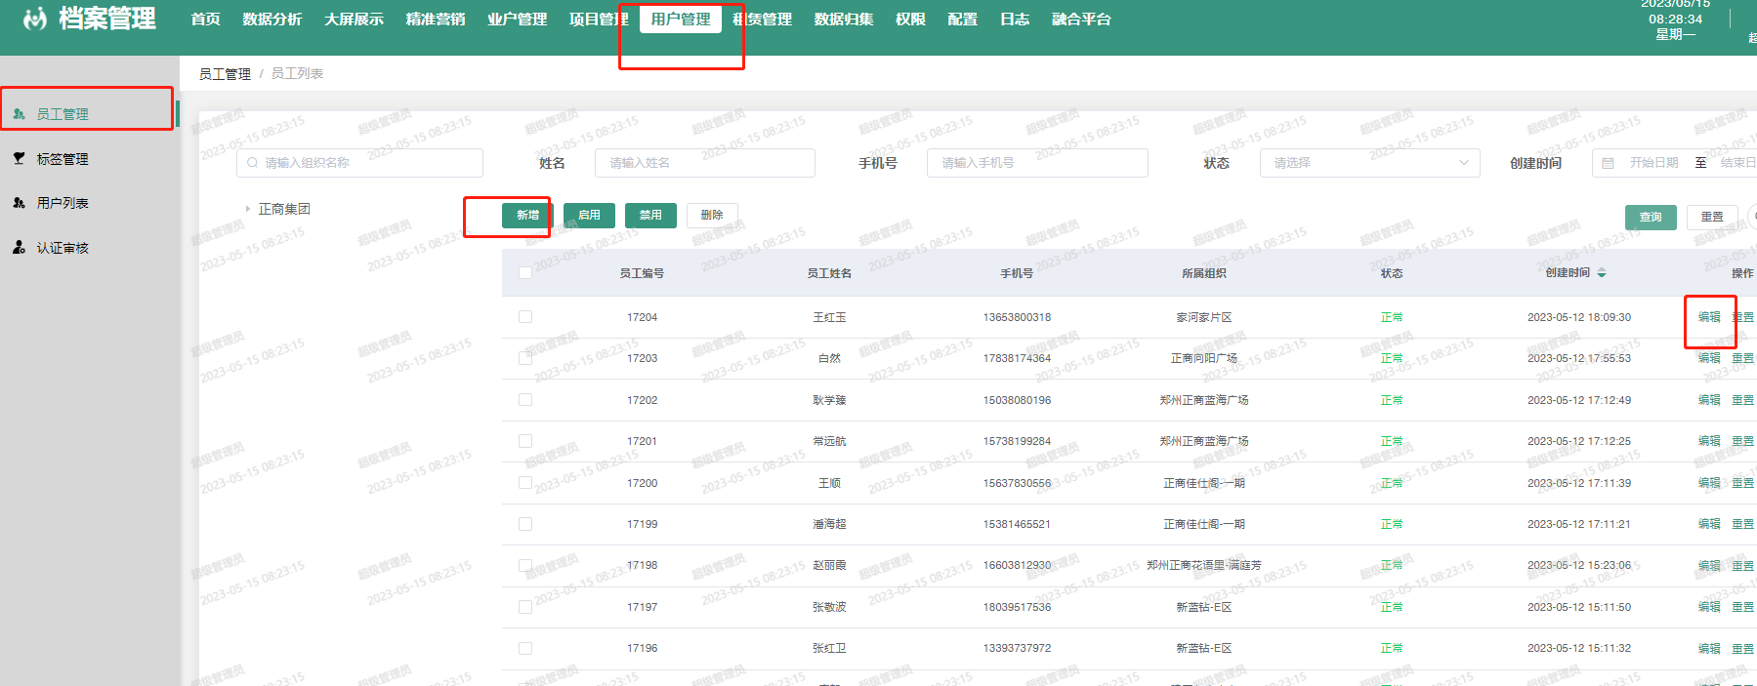Click the 员工管理 breadcrumb link

point(225,74)
